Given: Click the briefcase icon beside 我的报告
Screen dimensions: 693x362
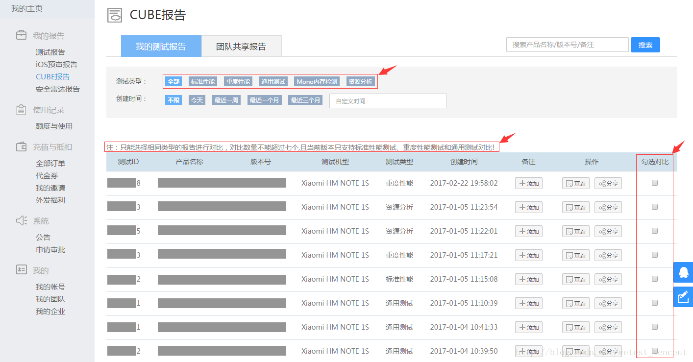Looking at the screenshot, I should coord(21,35).
